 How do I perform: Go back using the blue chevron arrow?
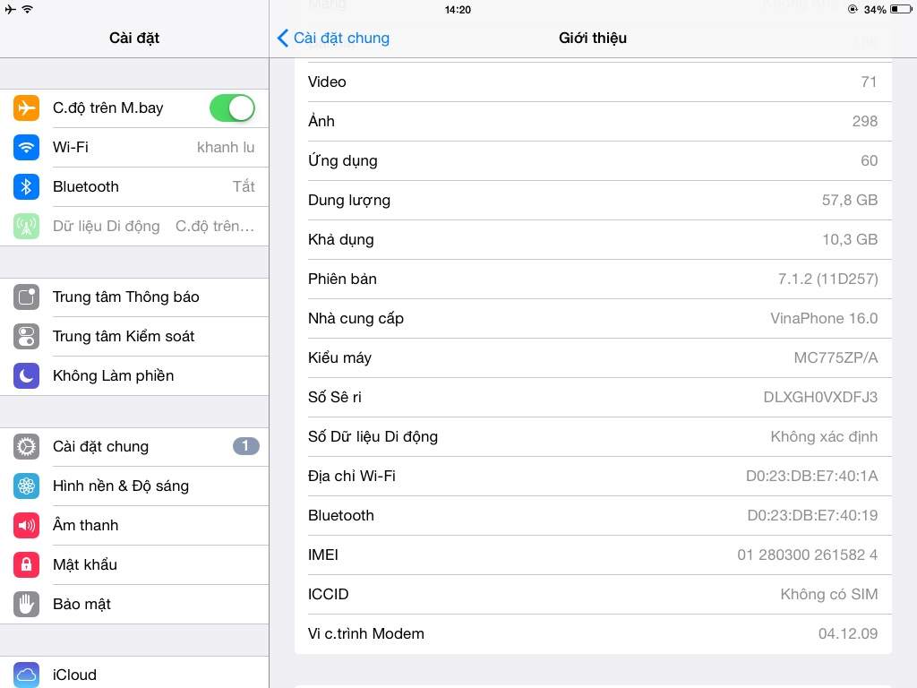pos(283,38)
